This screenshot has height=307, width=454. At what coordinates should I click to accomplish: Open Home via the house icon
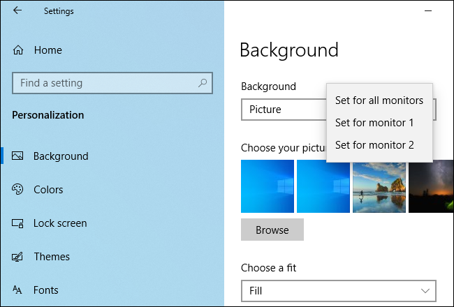click(18, 50)
